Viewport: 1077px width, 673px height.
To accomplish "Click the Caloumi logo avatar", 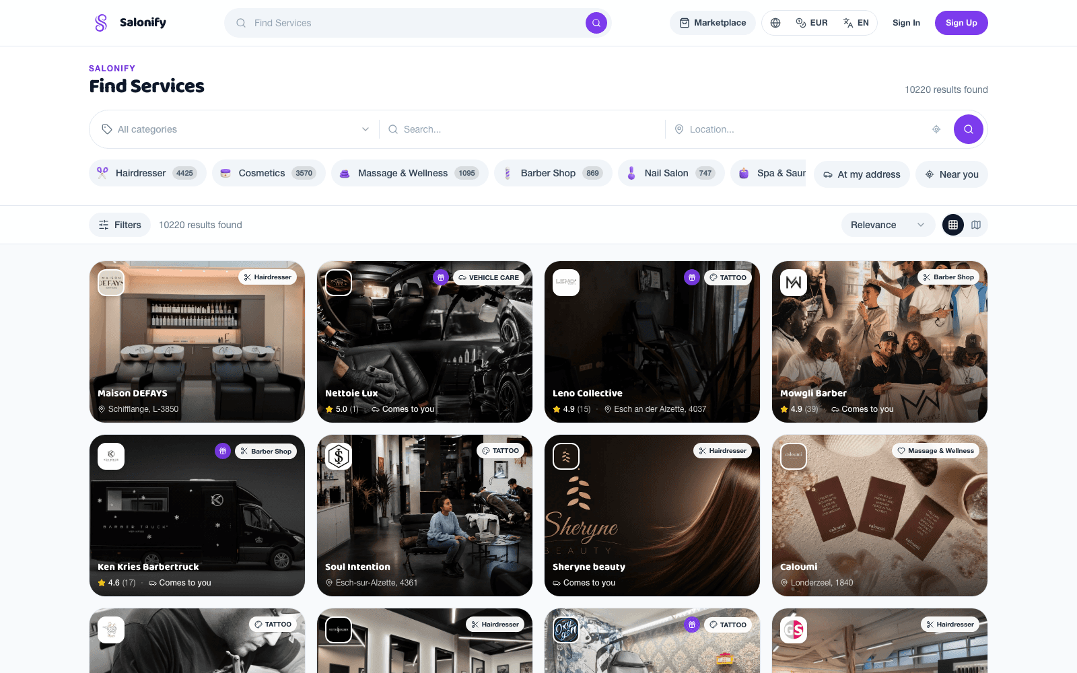I will [794, 456].
